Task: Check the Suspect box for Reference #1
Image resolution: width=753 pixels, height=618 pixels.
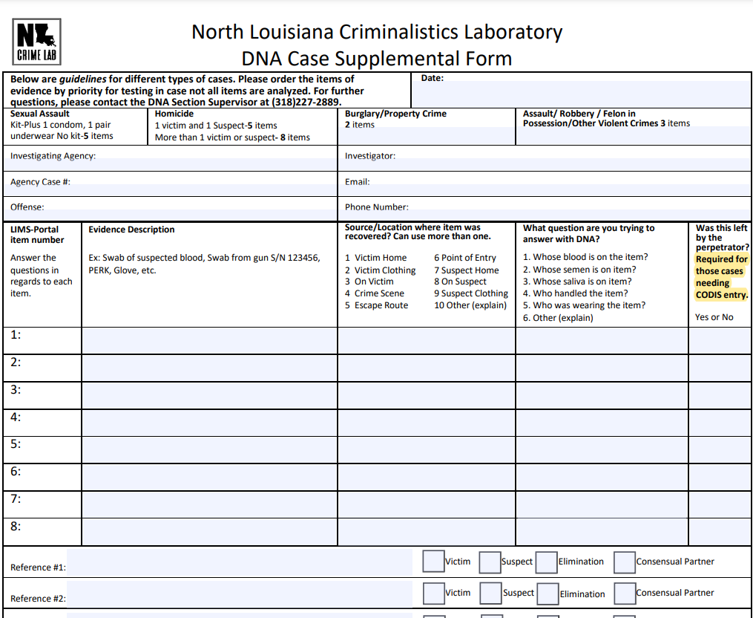Action: point(490,562)
